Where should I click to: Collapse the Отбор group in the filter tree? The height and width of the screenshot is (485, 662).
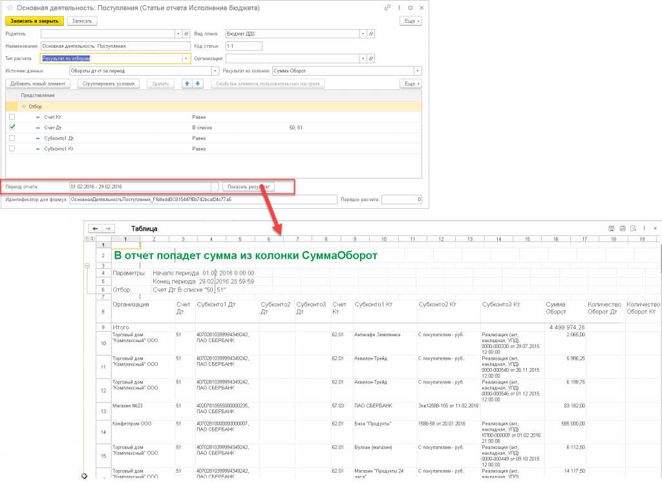click(24, 107)
